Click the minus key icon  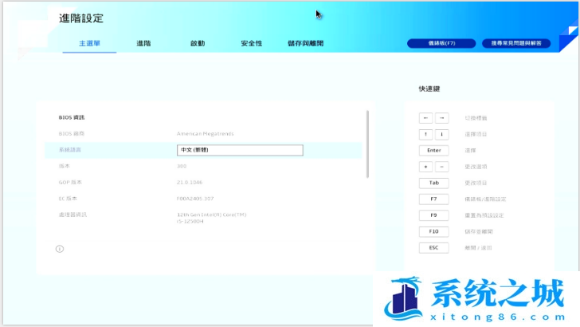point(441,167)
